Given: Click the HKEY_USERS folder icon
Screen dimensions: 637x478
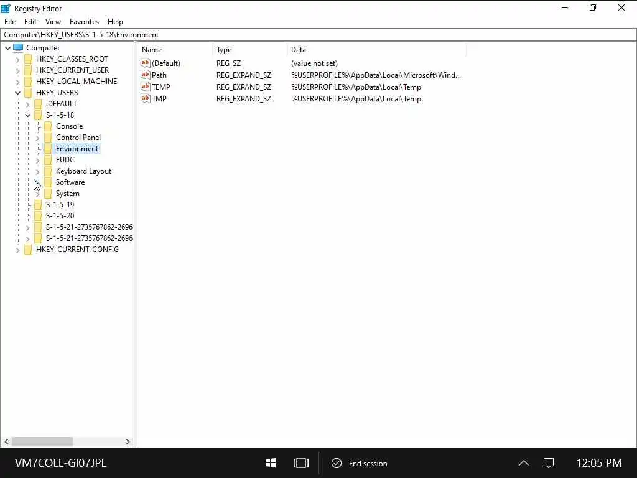Looking at the screenshot, I should pyautogui.click(x=28, y=93).
